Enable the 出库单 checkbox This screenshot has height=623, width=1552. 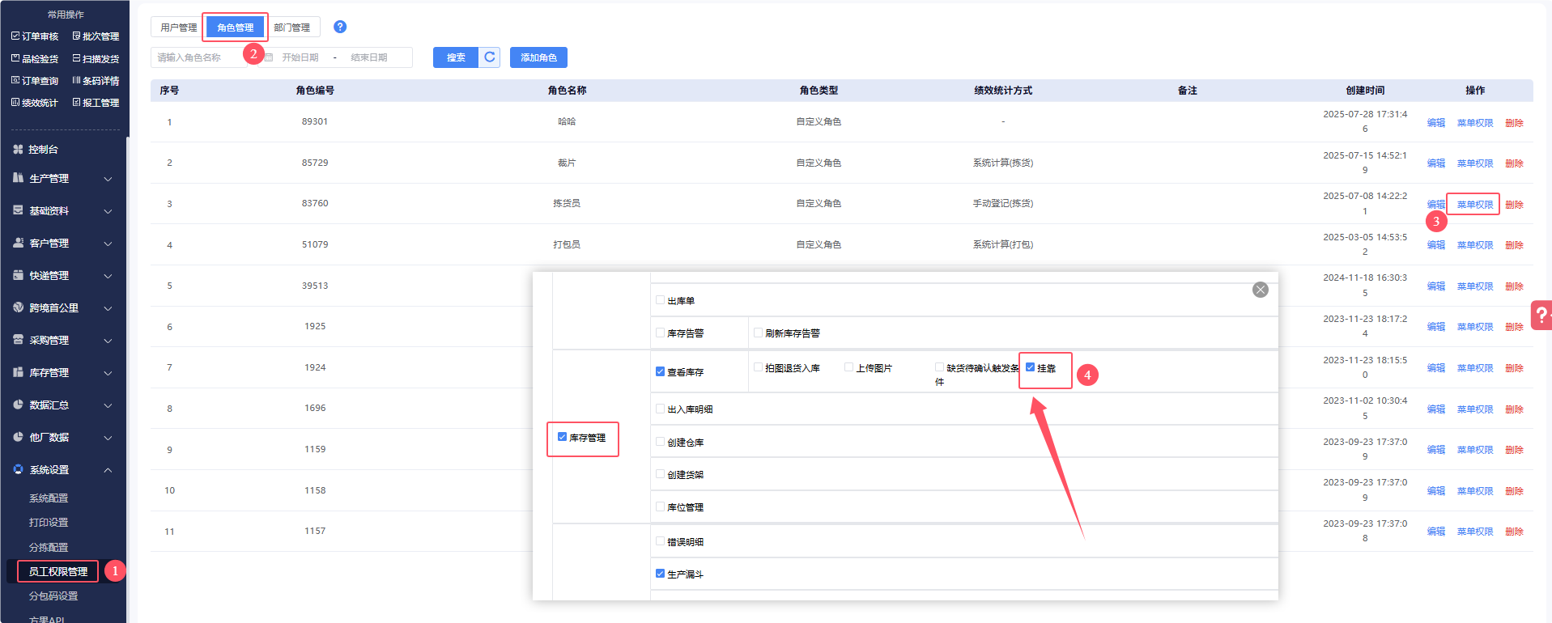click(x=660, y=300)
